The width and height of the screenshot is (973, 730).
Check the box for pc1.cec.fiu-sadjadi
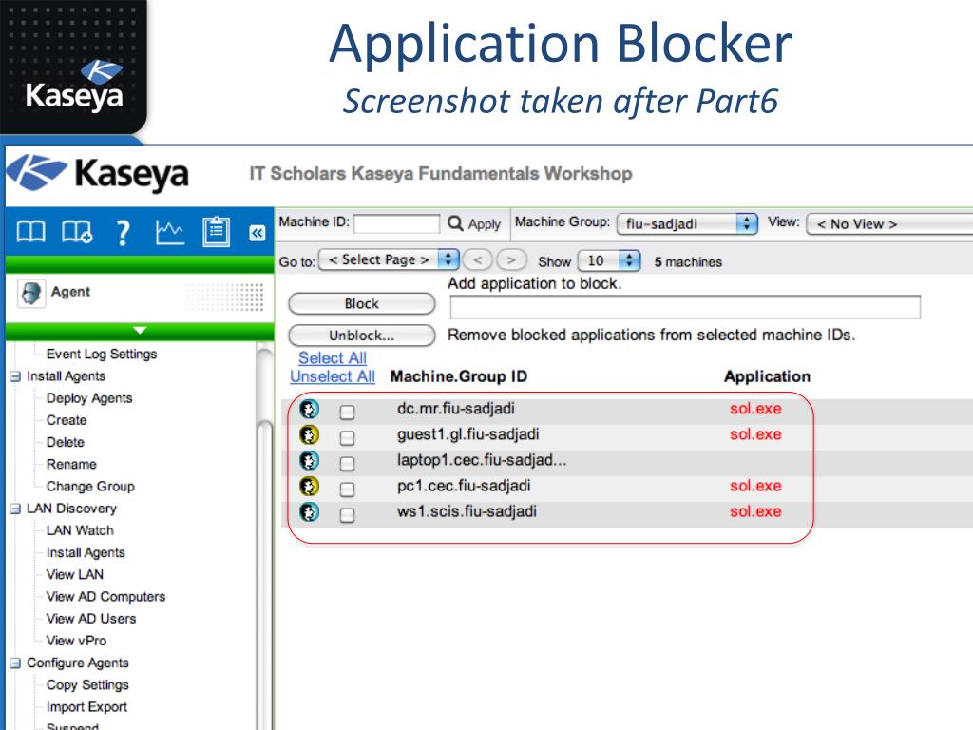348,490
